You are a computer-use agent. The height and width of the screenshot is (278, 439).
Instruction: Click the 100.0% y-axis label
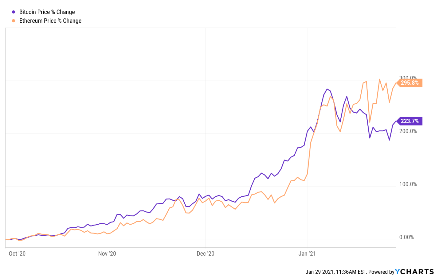pyautogui.click(x=408, y=184)
